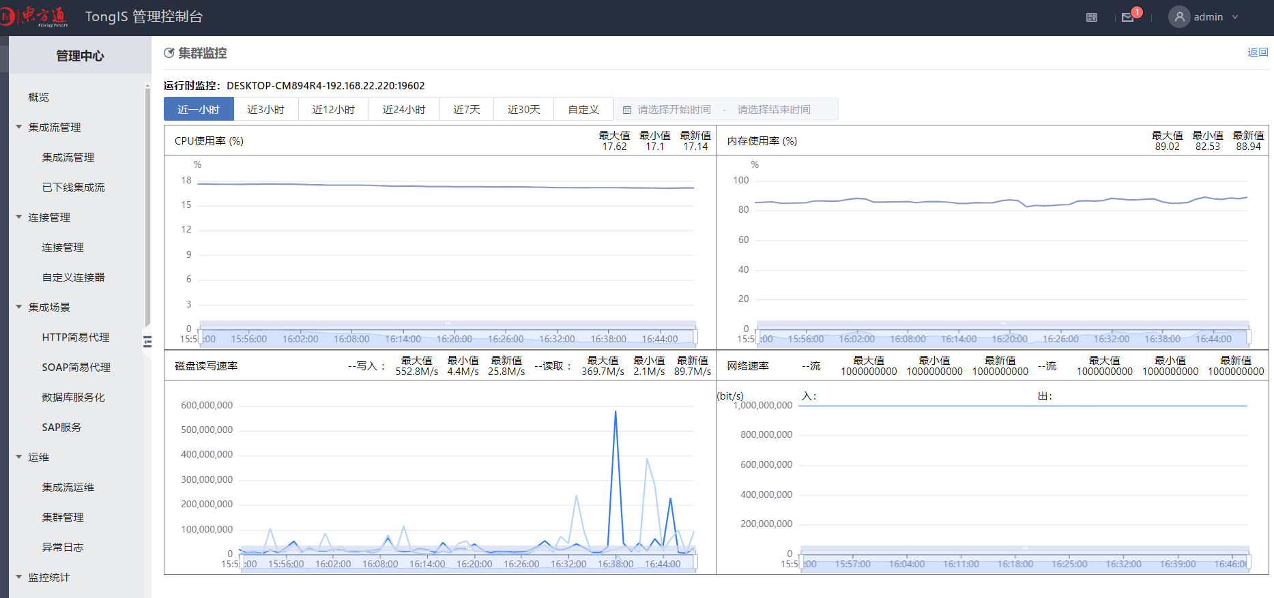The image size is (1274, 598).
Task: Click the admin user avatar
Action: coord(1179,17)
